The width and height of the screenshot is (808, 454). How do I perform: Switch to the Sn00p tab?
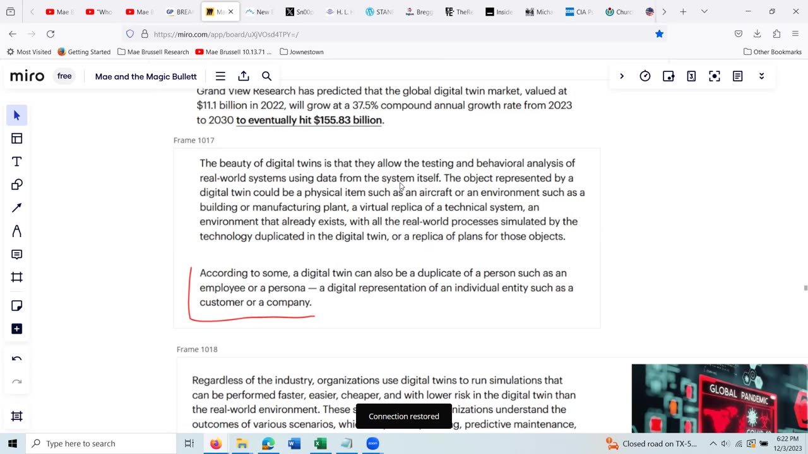[x=299, y=11]
